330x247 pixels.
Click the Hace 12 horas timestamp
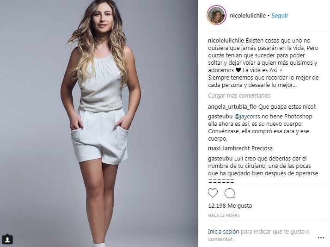click(224, 215)
